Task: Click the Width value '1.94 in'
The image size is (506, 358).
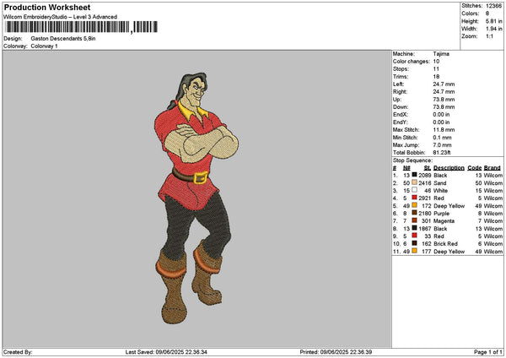Action: (493, 29)
